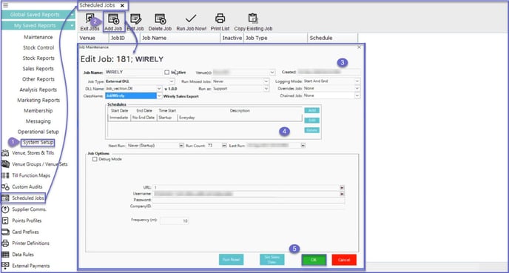Click the Supplier Comms icon
The width and height of the screenshot is (509, 273).
(x=5, y=209)
